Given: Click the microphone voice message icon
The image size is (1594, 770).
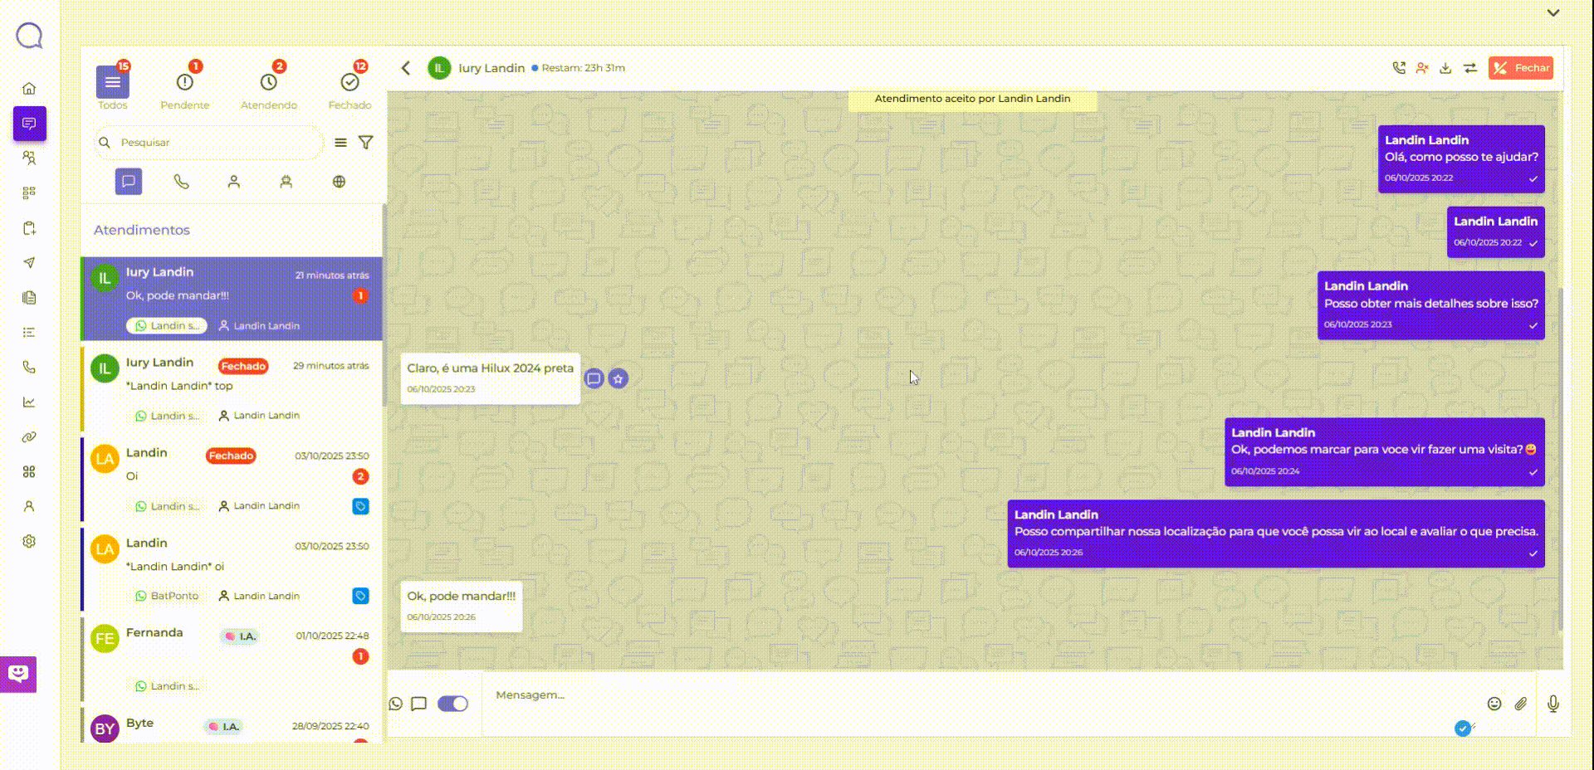Looking at the screenshot, I should point(1552,704).
